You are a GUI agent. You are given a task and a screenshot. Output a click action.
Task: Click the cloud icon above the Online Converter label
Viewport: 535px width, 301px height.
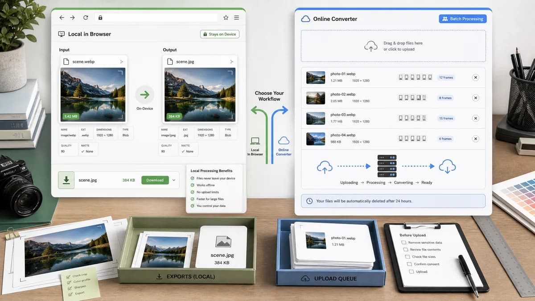(284, 141)
